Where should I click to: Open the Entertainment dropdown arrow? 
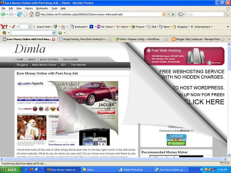point(212,27)
